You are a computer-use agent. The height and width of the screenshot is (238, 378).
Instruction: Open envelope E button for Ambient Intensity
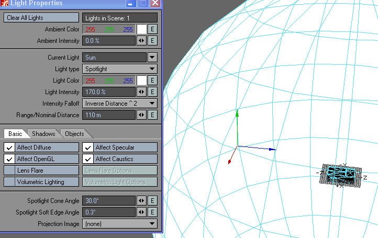tap(152, 41)
